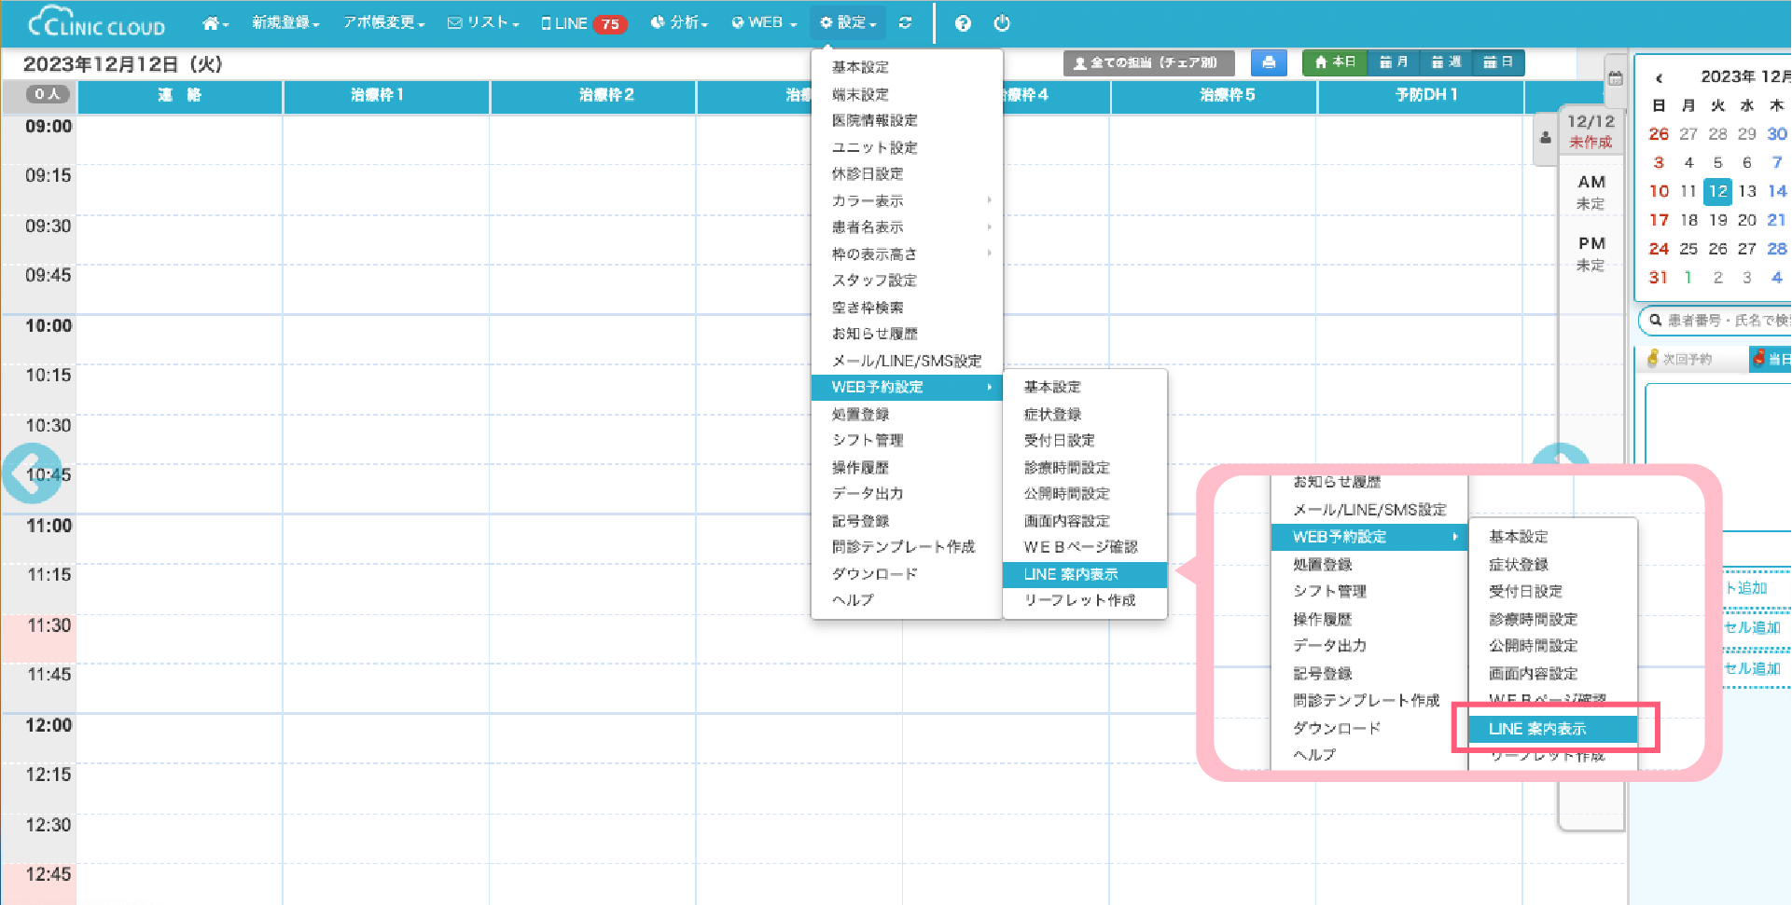Click the green 本日 today button
This screenshot has width=1792, height=905.
tap(1335, 62)
